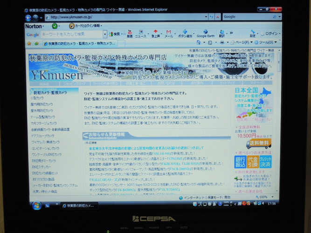Viewport: 311px width, 233px height.
Task: Click the Norton card and login info button
Action: pyautogui.click(x=87, y=26)
